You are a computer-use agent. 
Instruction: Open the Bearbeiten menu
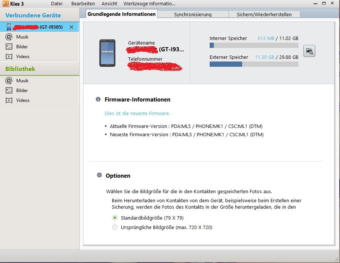(83, 4)
